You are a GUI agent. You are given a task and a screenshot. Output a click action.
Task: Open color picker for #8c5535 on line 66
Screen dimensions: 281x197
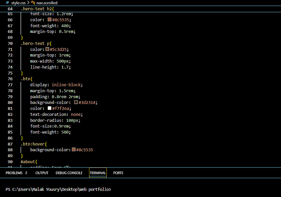pyautogui.click(x=49, y=20)
